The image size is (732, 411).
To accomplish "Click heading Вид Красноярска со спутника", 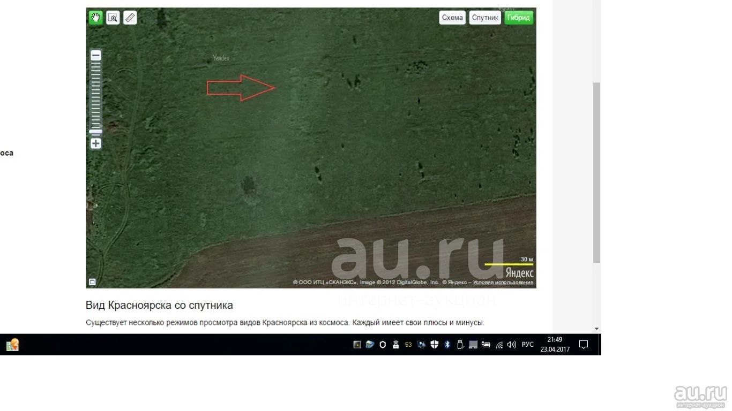I will 159,306.
